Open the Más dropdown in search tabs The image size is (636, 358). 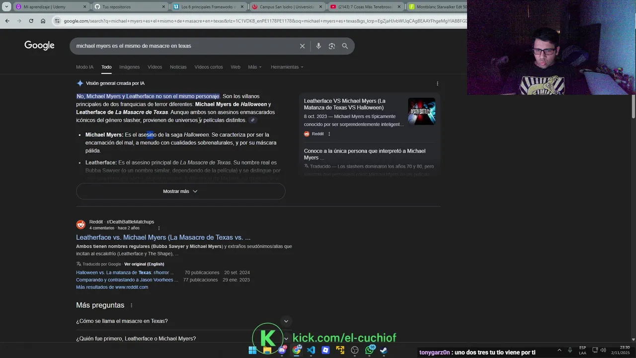point(255,67)
